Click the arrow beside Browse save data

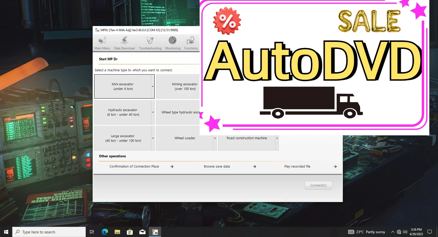tap(254, 167)
